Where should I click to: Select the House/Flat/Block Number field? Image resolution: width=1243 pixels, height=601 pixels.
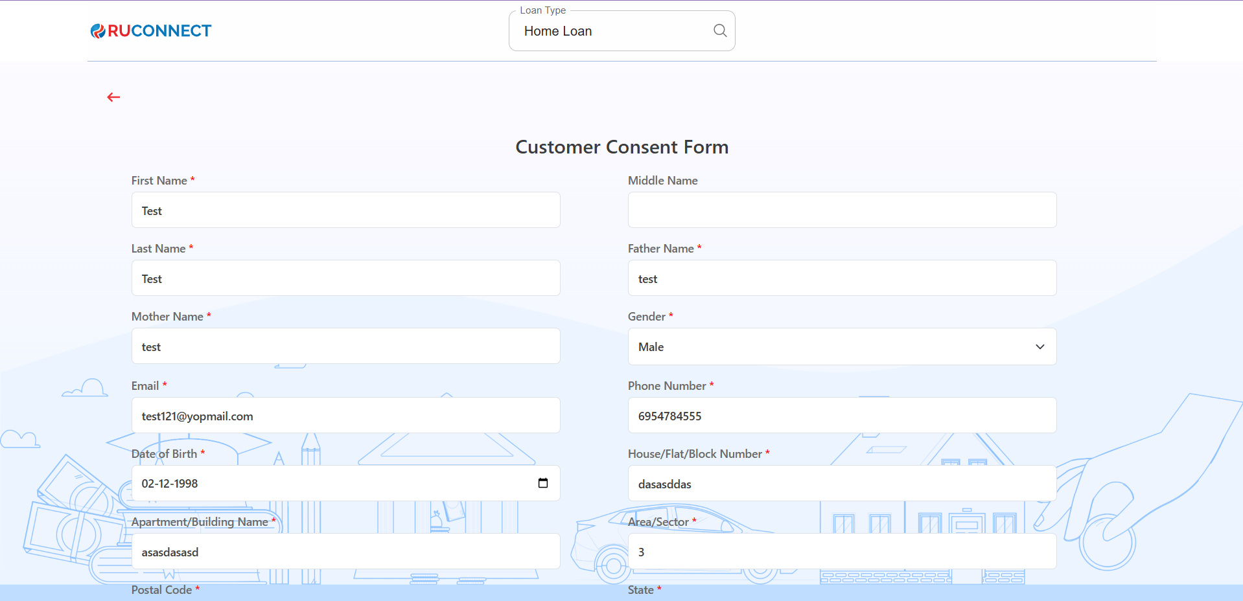coord(842,484)
